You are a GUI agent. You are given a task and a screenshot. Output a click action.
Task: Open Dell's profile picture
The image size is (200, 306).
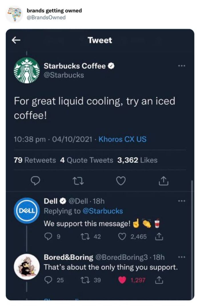(x=27, y=210)
